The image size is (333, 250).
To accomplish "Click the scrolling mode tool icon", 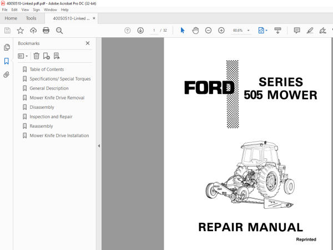I will pyautogui.click(x=277, y=31).
